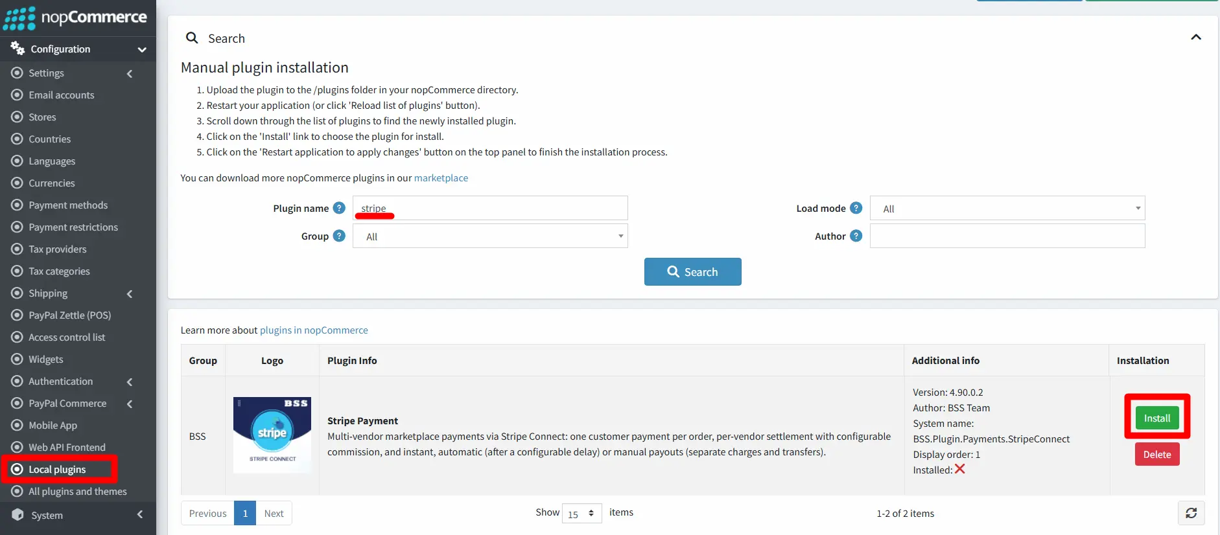Viewport: 1220px width, 535px height.
Task: Focus the Author input field
Action: pyautogui.click(x=1007, y=236)
